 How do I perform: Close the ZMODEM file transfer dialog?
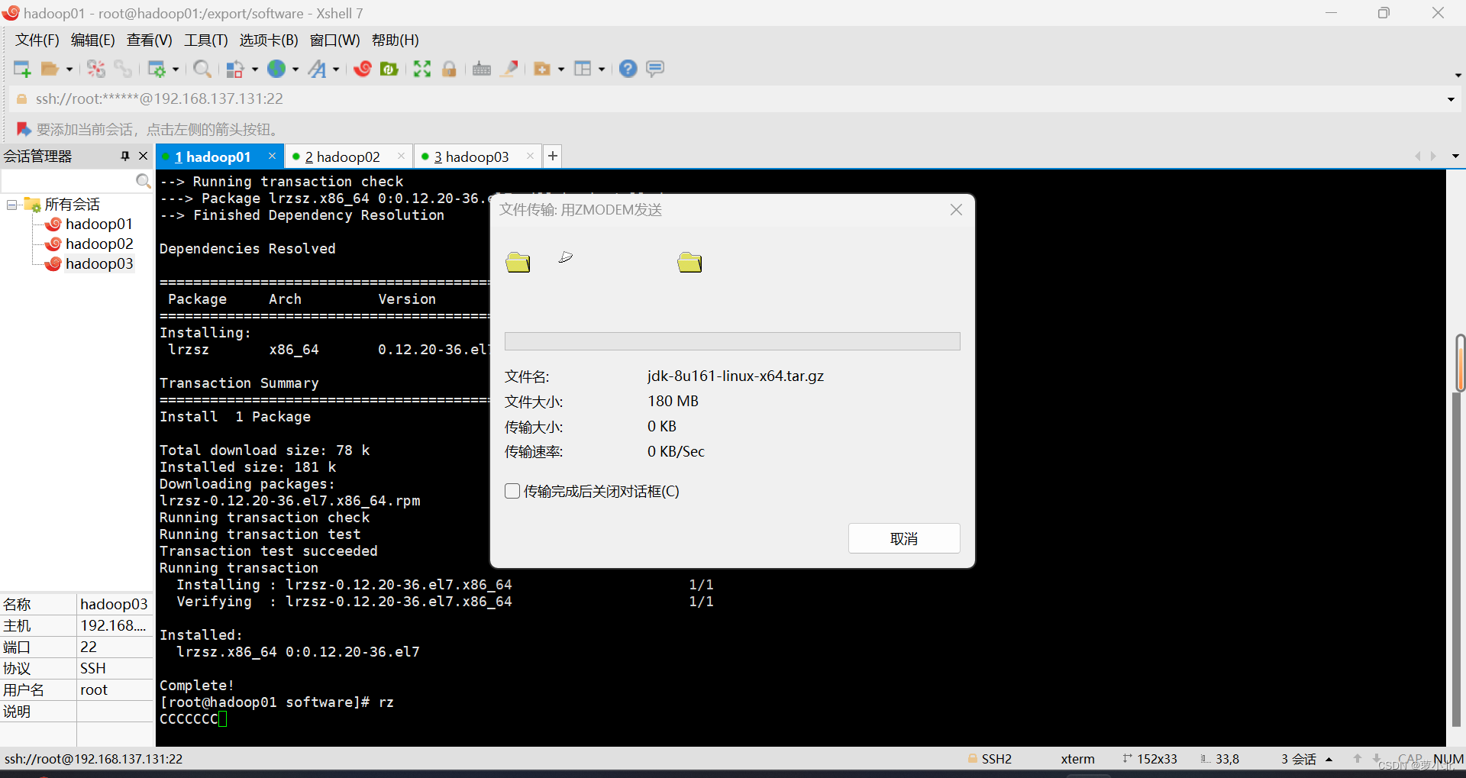[x=956, y=209]
